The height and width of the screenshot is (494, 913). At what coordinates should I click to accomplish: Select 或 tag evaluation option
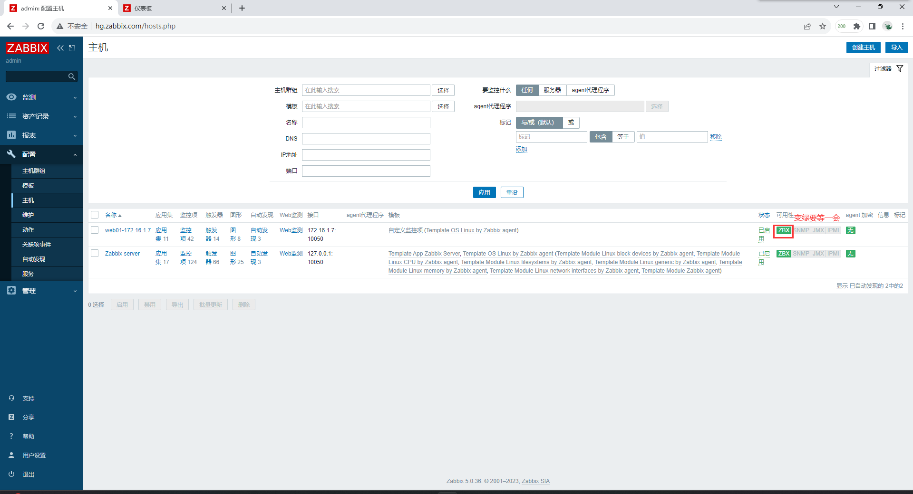pos(571,123)
